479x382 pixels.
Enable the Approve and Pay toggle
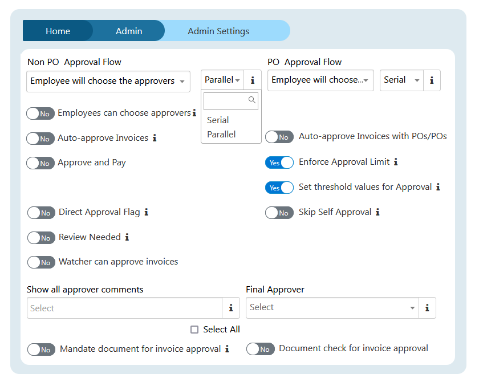pos(40,163)
